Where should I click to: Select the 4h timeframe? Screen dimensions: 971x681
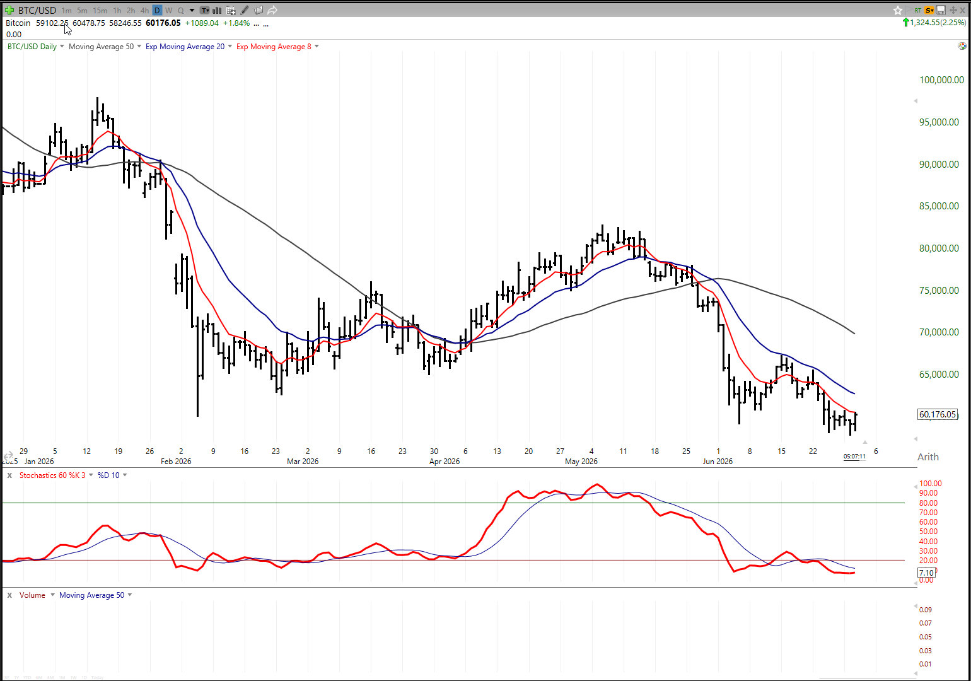pyautogui.click(x=144, y=10)
